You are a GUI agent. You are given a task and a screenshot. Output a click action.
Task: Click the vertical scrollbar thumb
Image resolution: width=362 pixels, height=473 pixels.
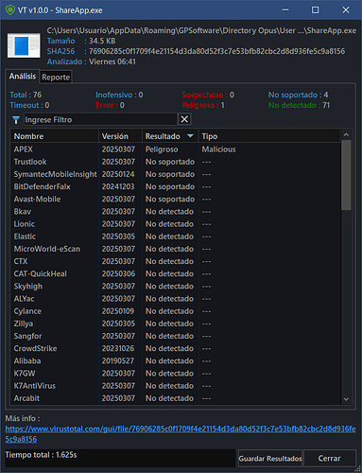(346, 175)
